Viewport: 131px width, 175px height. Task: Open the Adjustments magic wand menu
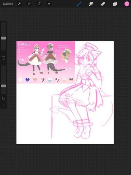click(x=29, y=4)
